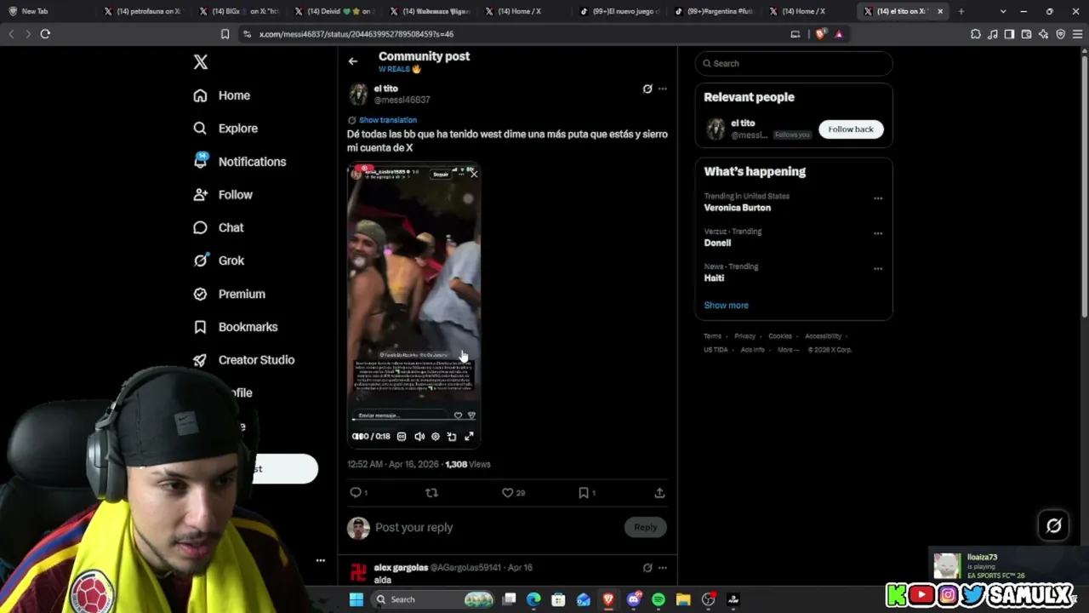Open el tito under Relevant people
1089x613 pixels.
coord(743,123)
